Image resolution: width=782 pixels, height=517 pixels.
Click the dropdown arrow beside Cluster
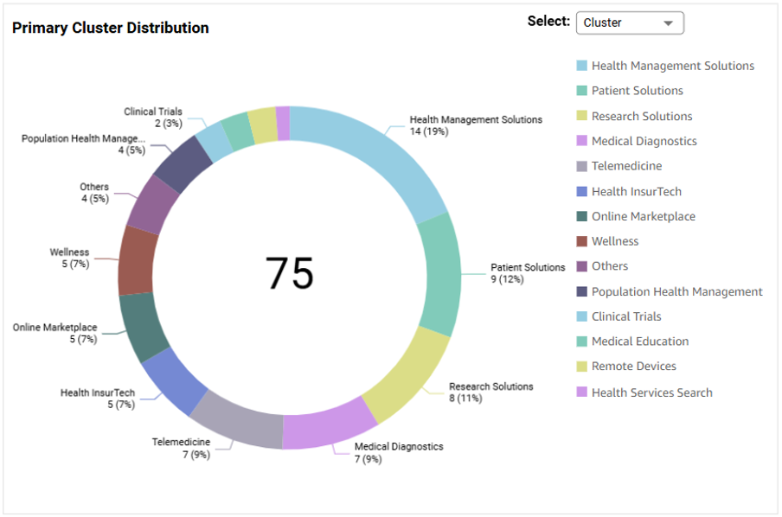[668, 23]
